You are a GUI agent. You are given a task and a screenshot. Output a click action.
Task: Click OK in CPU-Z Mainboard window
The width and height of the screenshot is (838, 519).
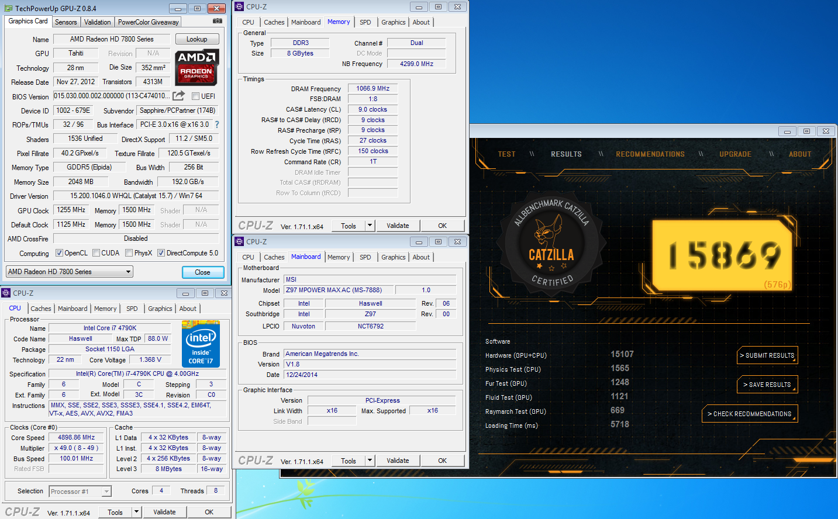point(443,461)
